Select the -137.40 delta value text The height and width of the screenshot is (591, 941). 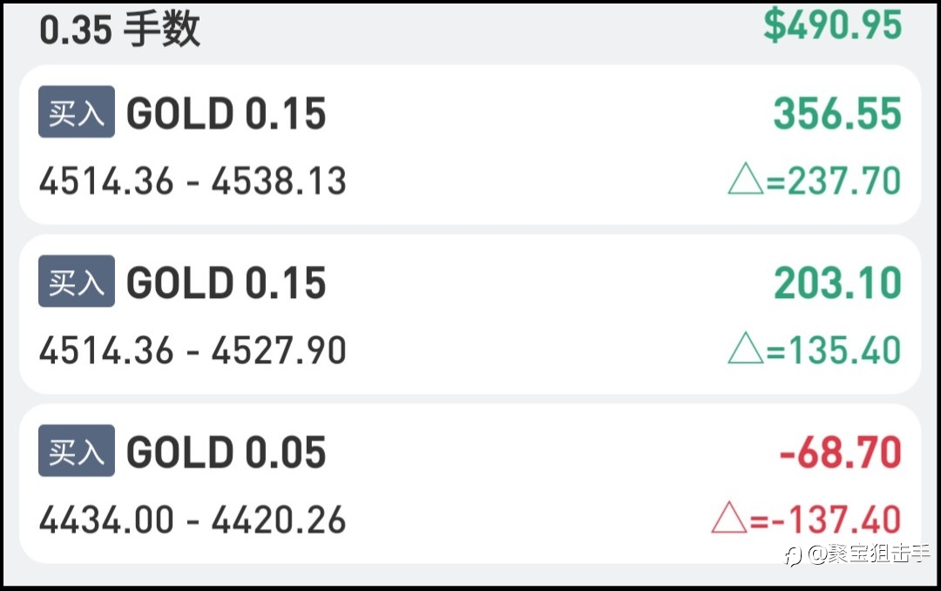coord(834,520)
